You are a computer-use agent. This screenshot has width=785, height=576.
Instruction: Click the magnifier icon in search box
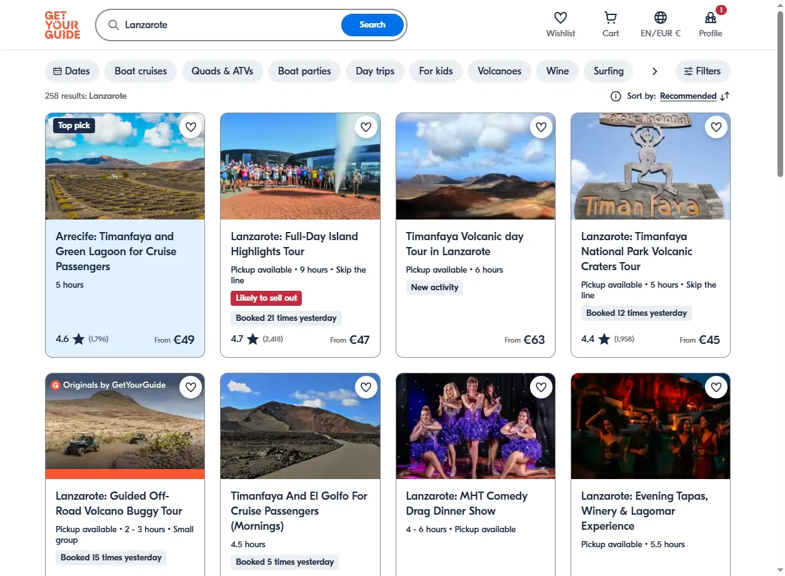coord(114,25)
